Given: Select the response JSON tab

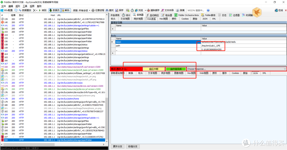Looking at the screenshot, I should [x=256, y=73].
